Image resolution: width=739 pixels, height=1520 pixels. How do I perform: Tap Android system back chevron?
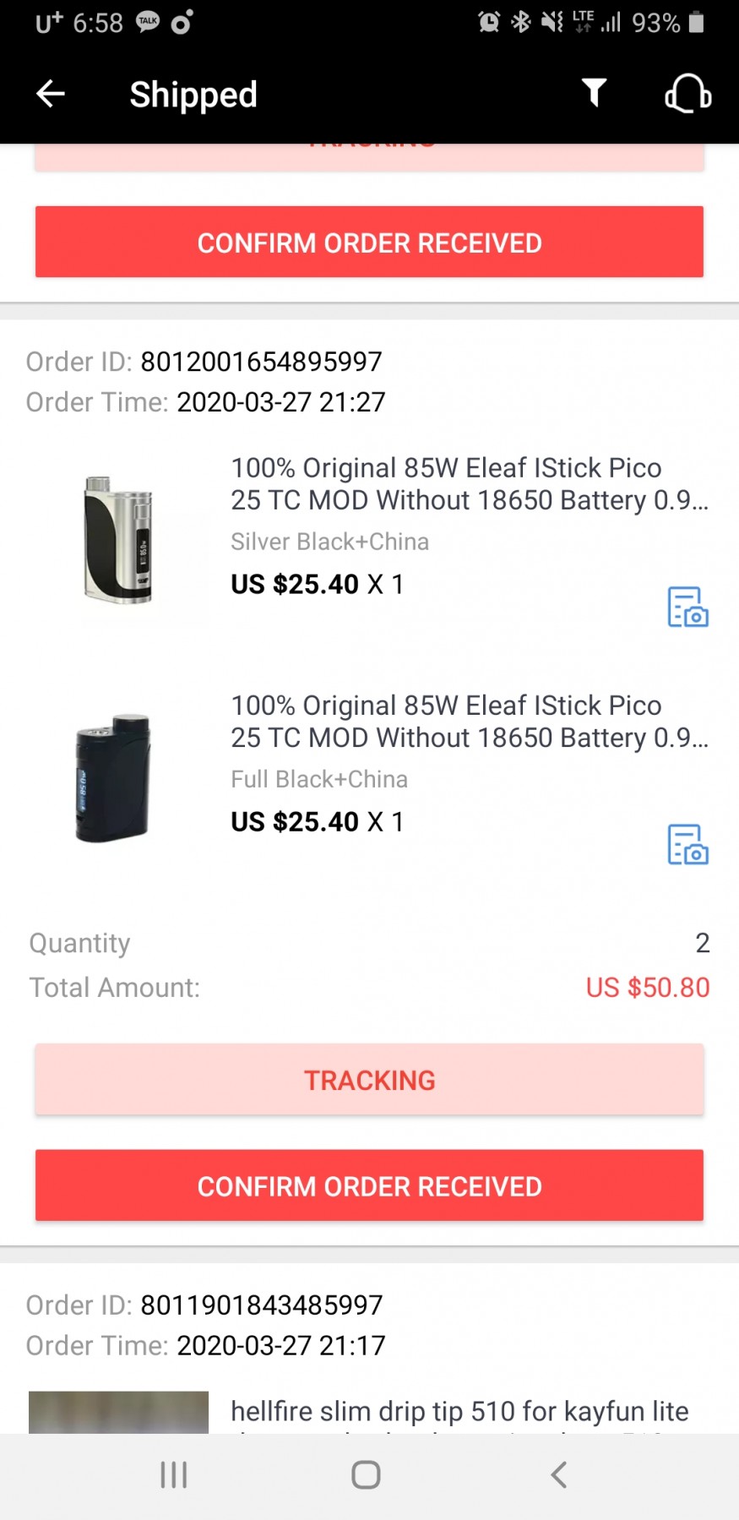click(x=558, y=1475)
